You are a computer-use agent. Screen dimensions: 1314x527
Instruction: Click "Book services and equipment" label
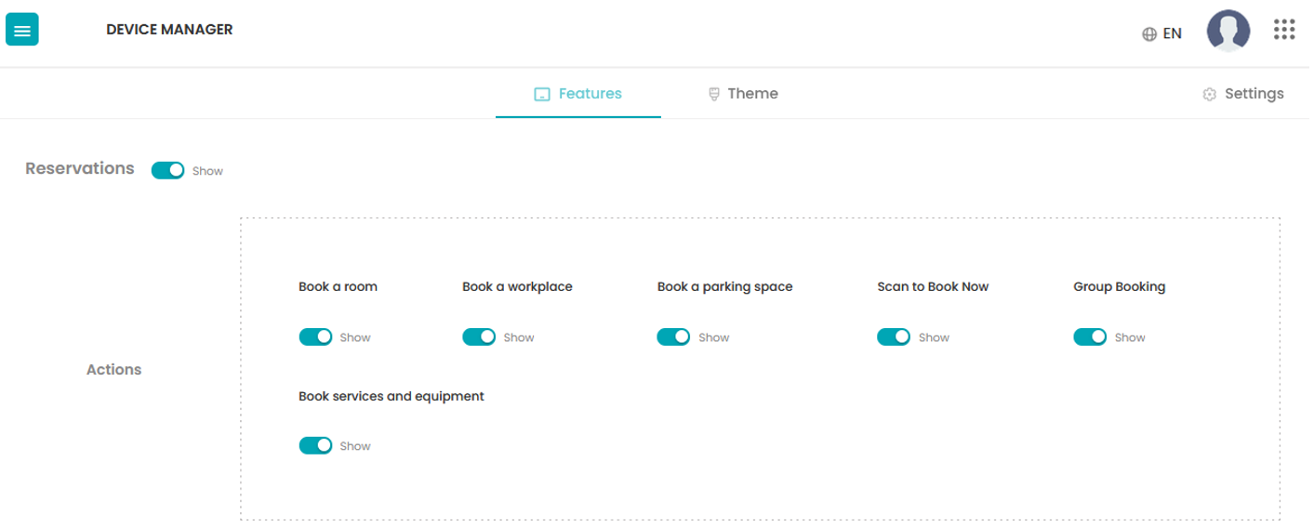(x=392, y=396)
